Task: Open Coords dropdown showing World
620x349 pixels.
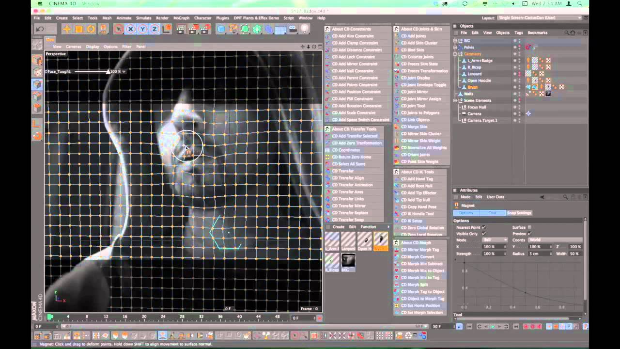Action: [555, 240]
